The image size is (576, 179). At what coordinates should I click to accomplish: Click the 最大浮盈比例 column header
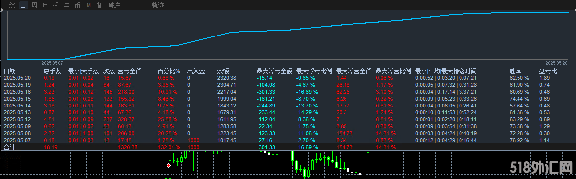point(394,71)
